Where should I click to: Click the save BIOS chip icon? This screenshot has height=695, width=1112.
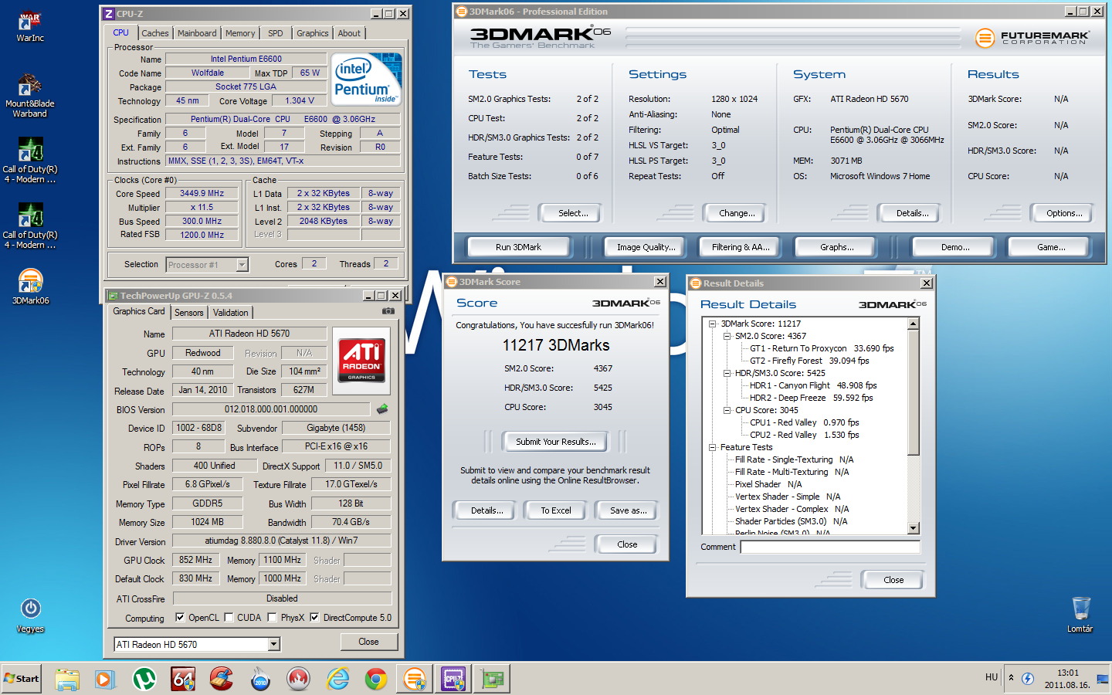(x=382, y=409)
